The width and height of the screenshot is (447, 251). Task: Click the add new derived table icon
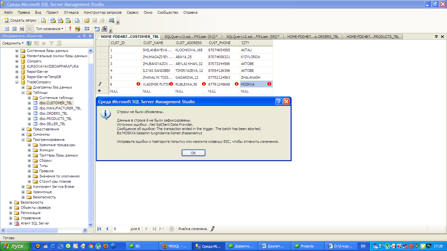[x=104, y=29]
